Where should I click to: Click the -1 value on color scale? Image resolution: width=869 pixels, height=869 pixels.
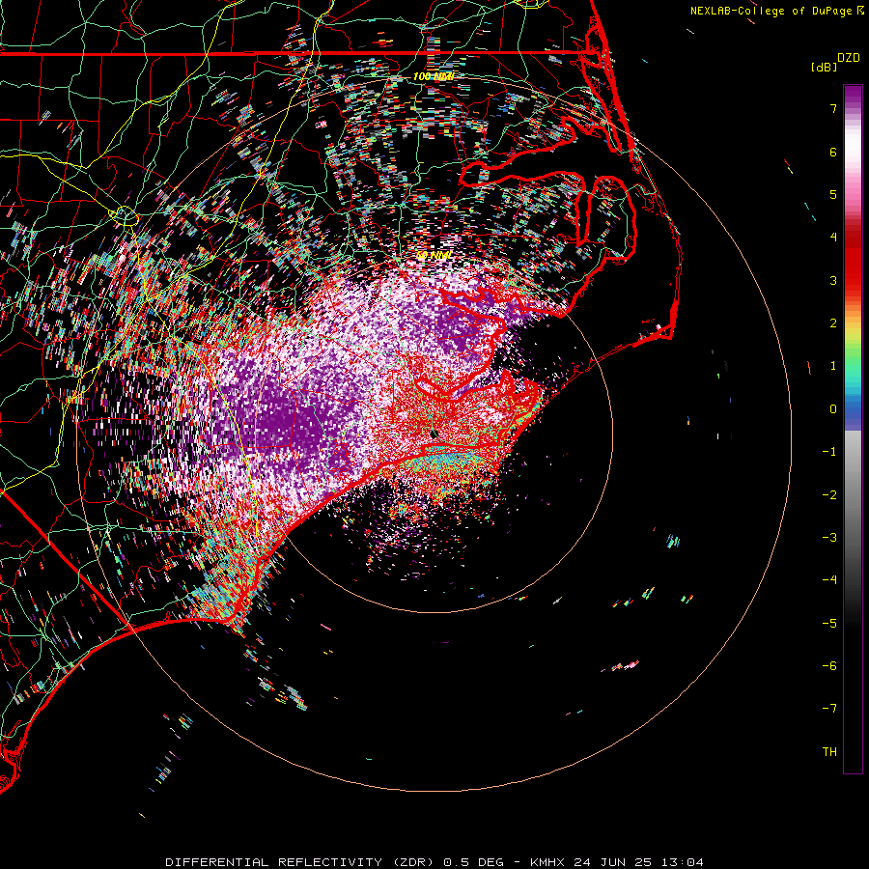click(x=829, y=452)
